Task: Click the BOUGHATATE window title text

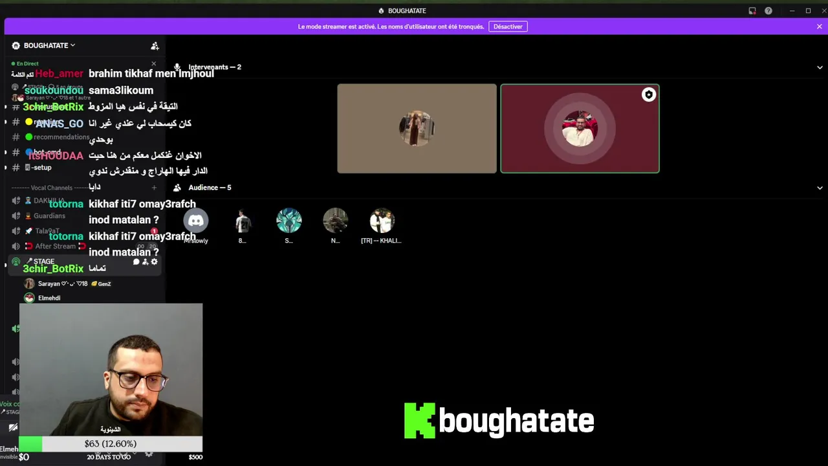Action: 407,11
